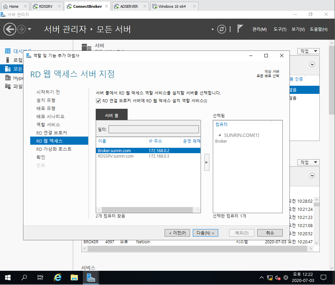This screenshot has height=285, width=335.
Task: Open the navigation history dropdown beside forward arrow
Action: (x=30, y=29)
